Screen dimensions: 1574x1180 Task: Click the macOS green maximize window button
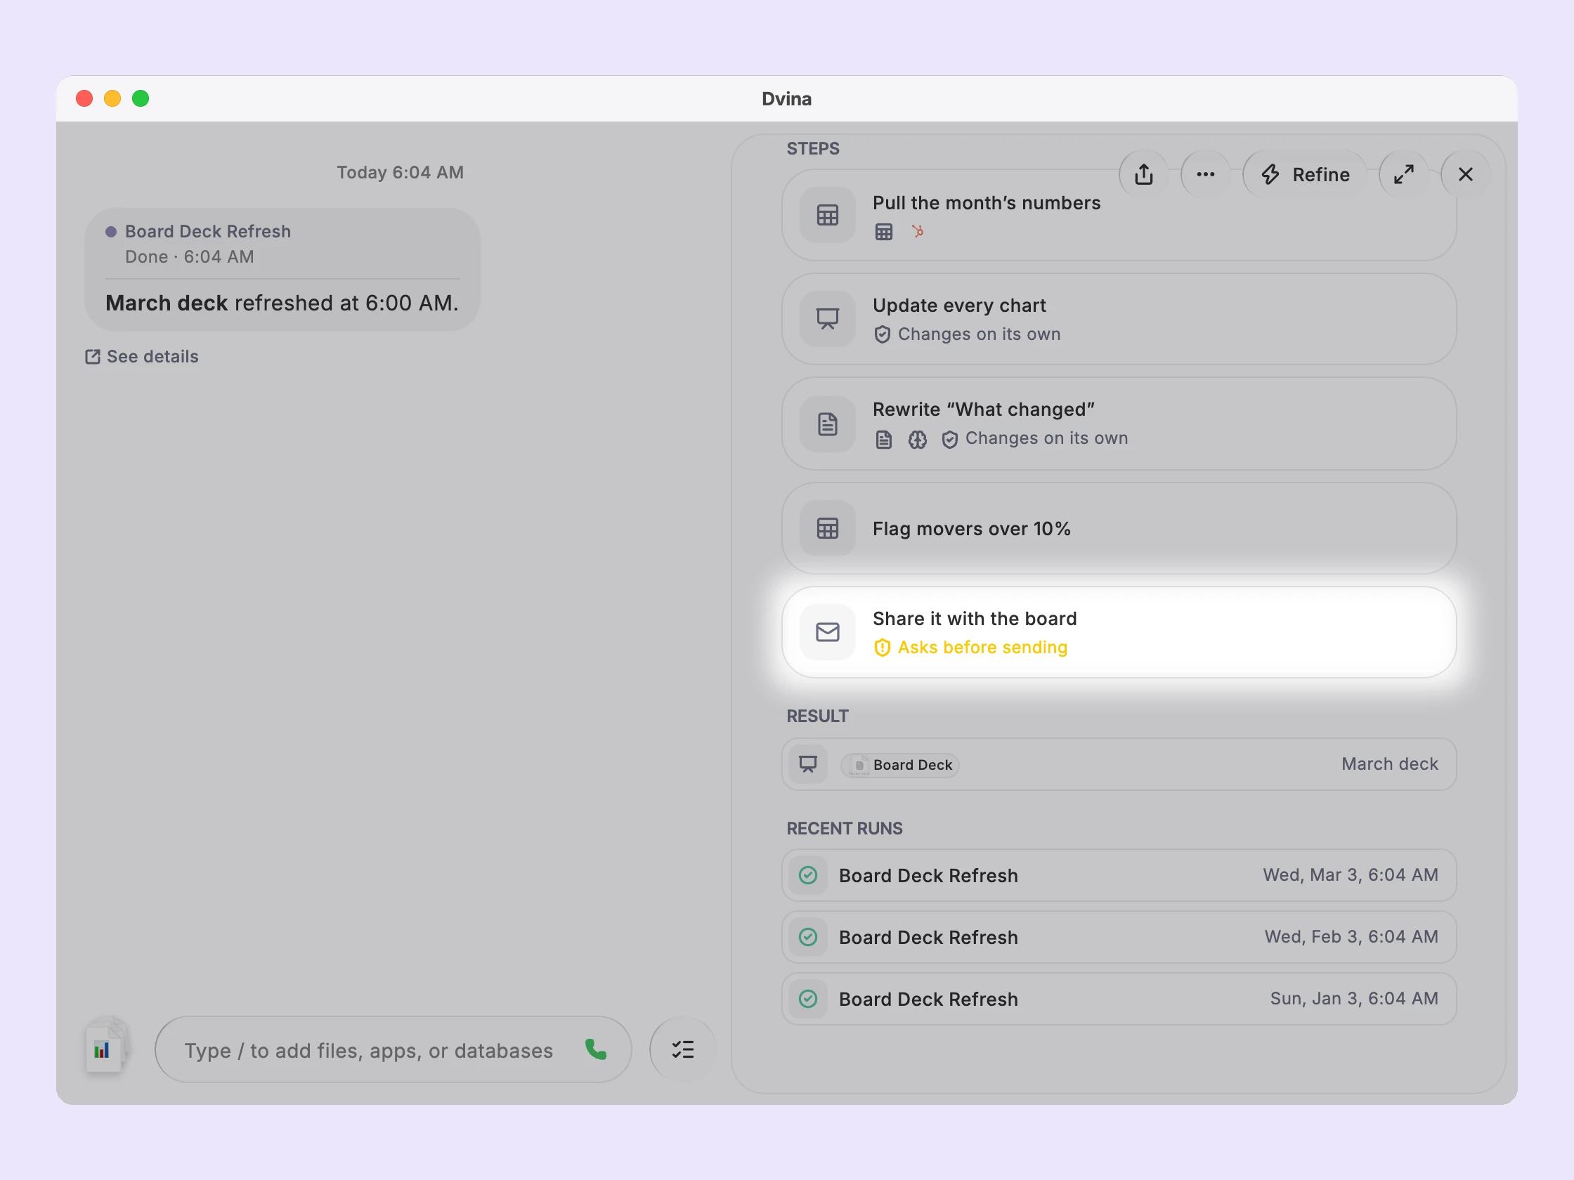[140, 98]
